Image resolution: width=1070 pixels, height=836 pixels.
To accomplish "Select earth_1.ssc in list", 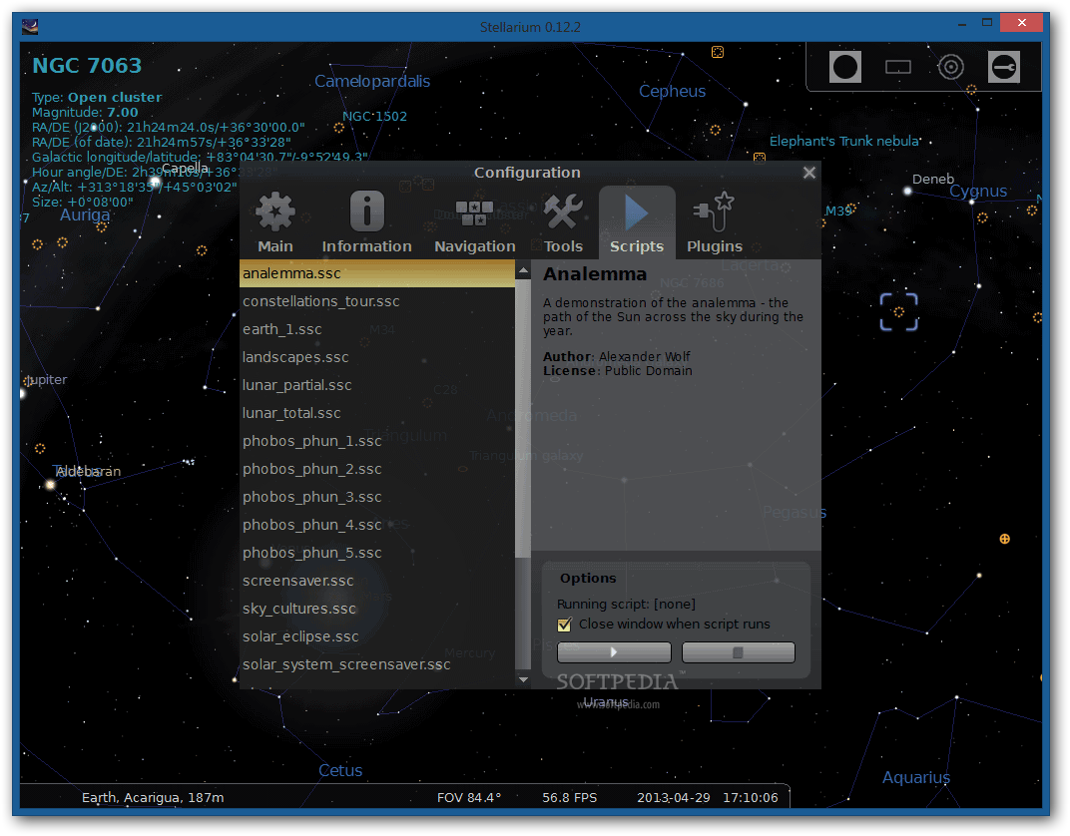I will 377,329.
